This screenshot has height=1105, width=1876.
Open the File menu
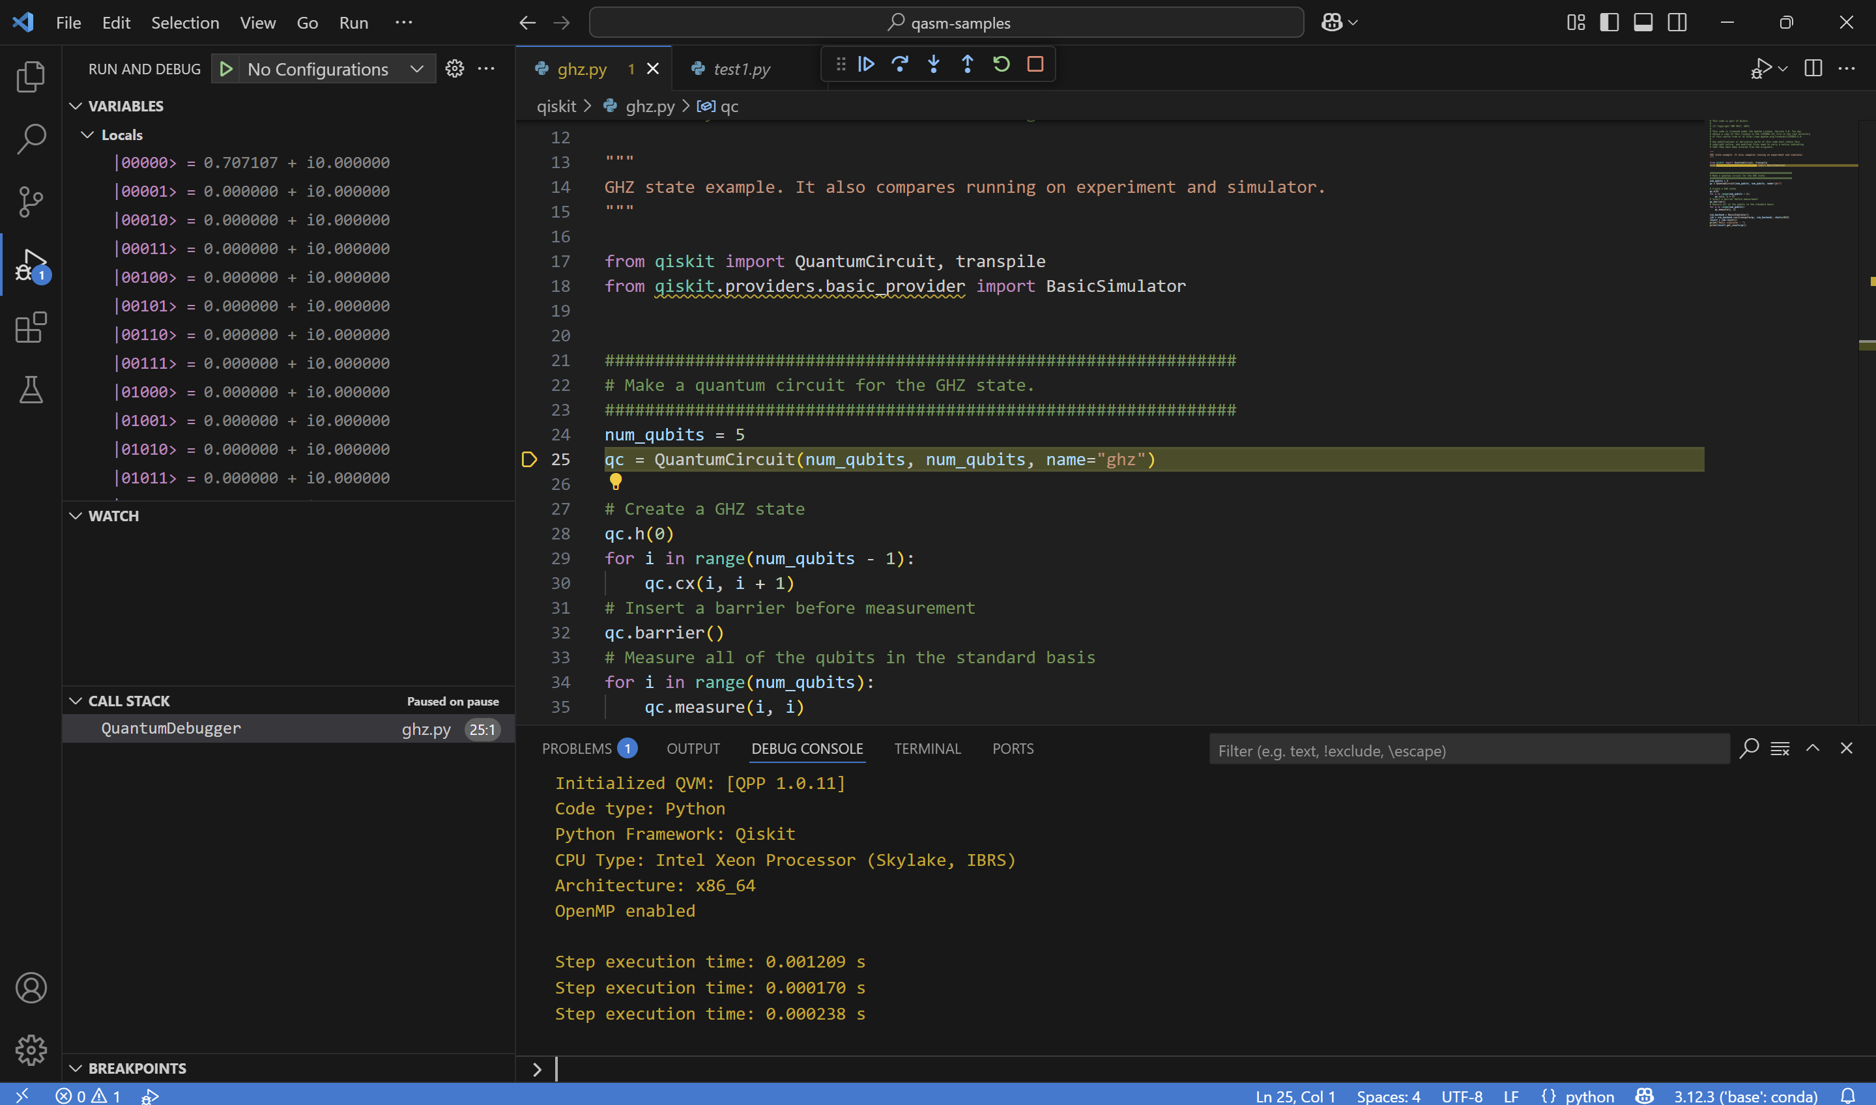(x=68, y=22)
